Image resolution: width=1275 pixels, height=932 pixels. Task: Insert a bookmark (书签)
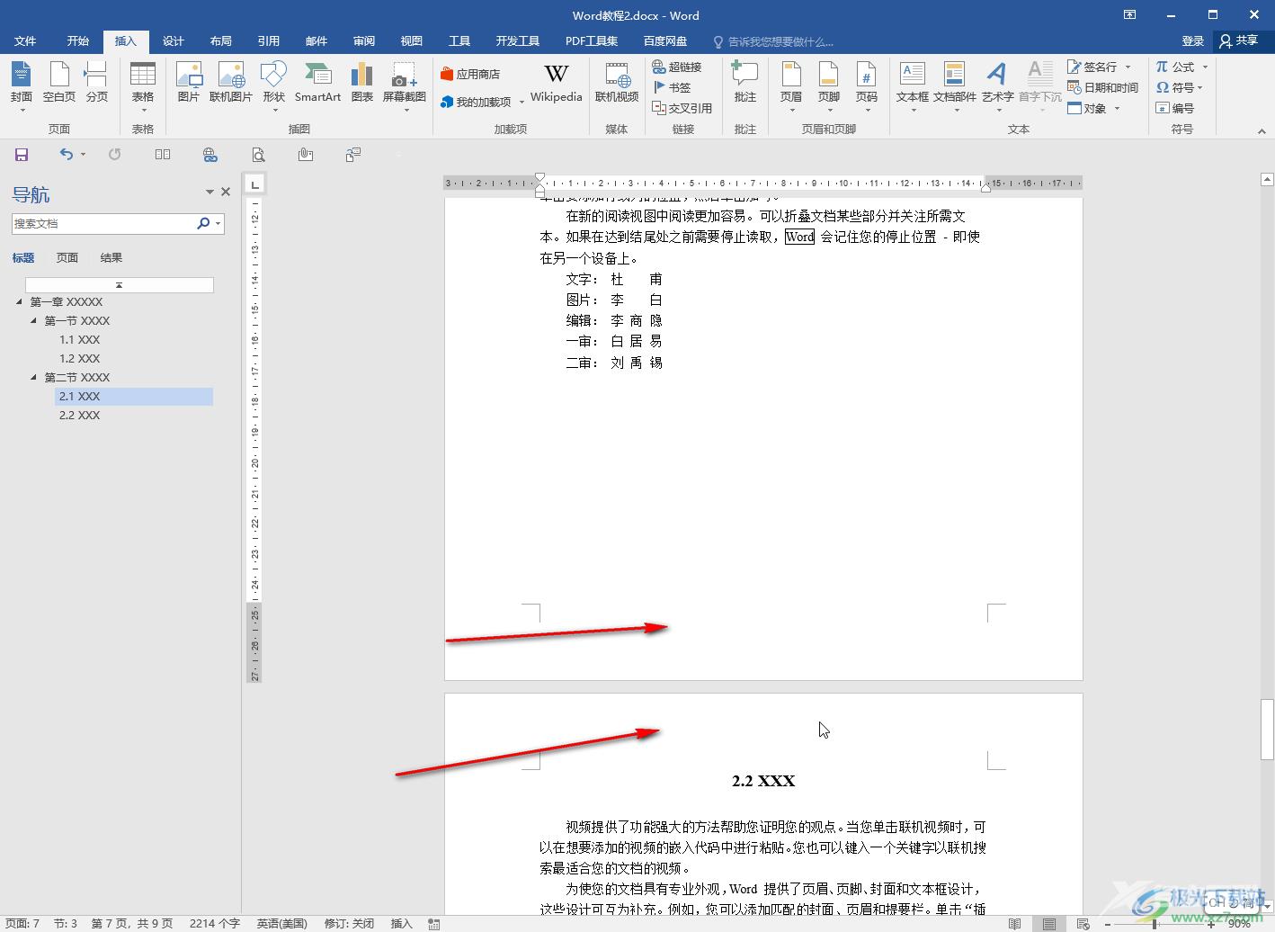pos(673,87)
